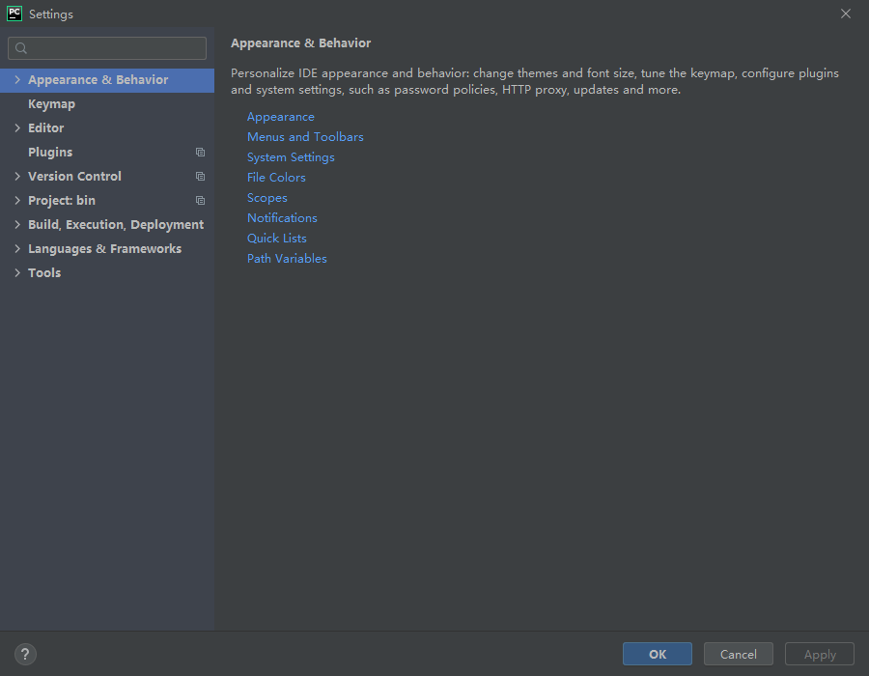Expand the Tools section arrow
The image size is (869, 676).
(x=17, y=272)
